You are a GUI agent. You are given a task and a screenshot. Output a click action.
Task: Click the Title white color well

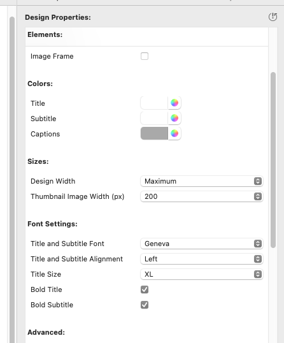click(x=154, y=103)
